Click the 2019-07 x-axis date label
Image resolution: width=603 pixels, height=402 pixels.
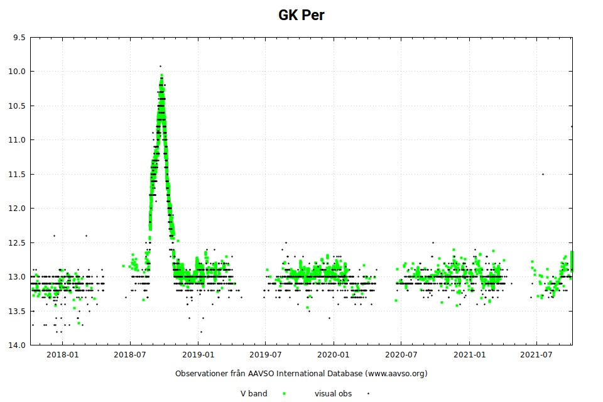click(265, 355)
